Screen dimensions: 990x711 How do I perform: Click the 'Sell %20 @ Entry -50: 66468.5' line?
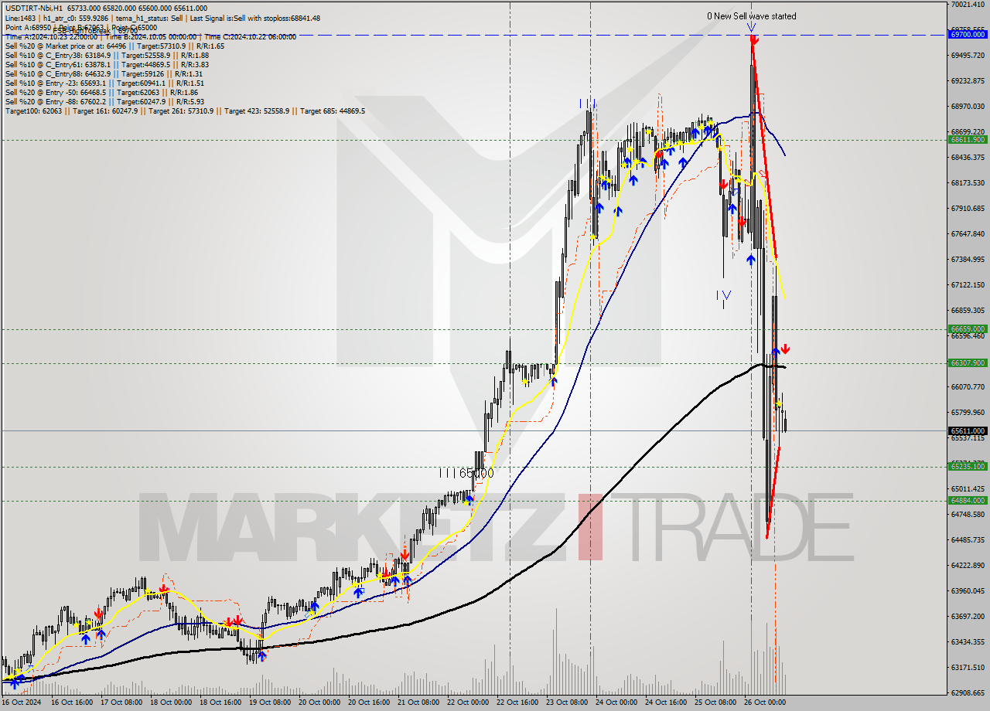(101, 92)
